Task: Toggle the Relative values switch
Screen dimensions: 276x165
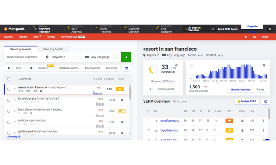Action: [152, 89]
